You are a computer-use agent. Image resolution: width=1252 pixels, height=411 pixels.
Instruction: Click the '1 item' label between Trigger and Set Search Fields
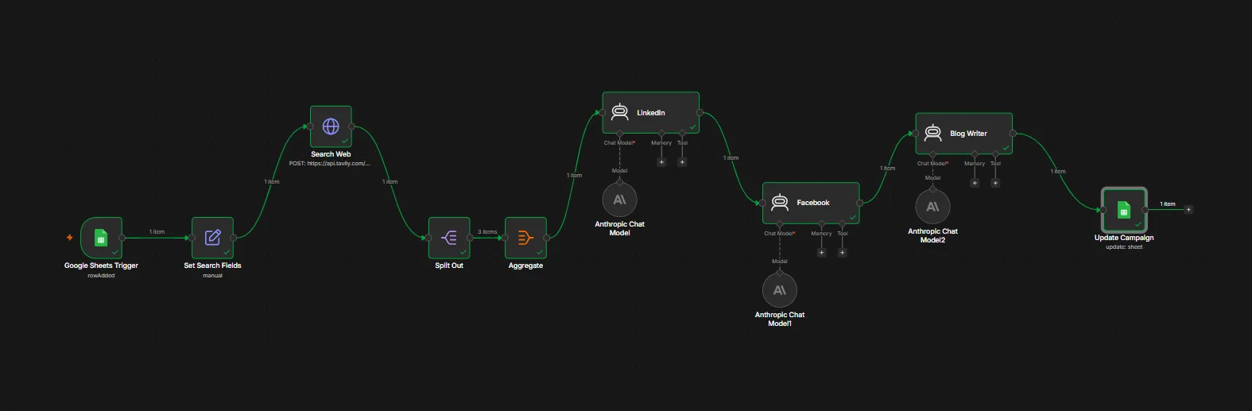tap(157, 232)
